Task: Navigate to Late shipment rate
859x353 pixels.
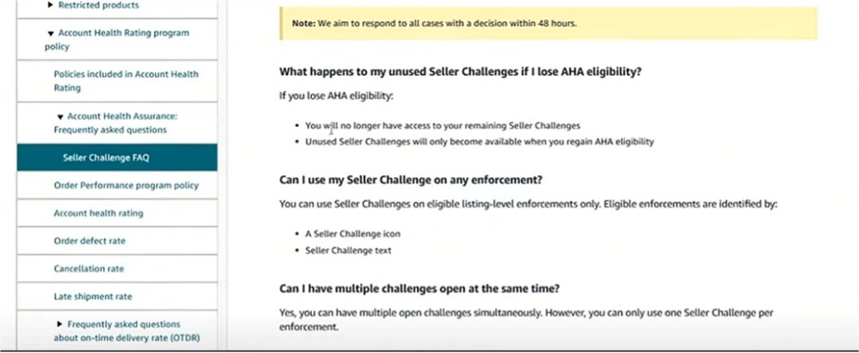Action: pos(93,296)
